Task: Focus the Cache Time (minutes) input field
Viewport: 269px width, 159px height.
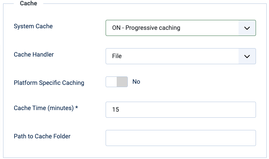Action: (x=180, y=110)
